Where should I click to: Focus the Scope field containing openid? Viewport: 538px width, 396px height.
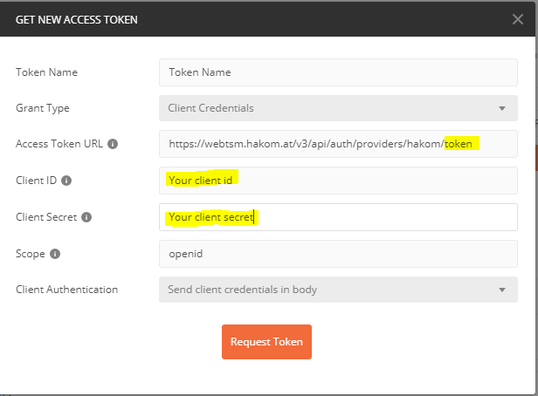pyautogui.click(x=338, y=254)
